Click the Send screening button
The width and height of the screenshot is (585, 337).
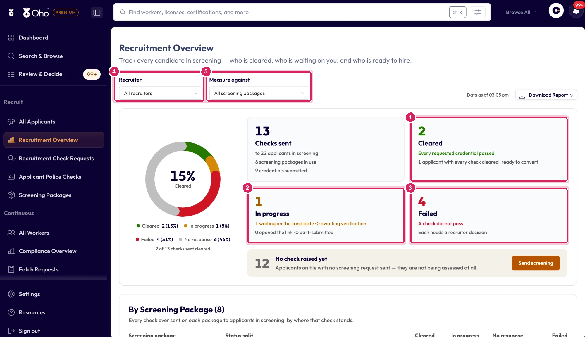point(536,263)
